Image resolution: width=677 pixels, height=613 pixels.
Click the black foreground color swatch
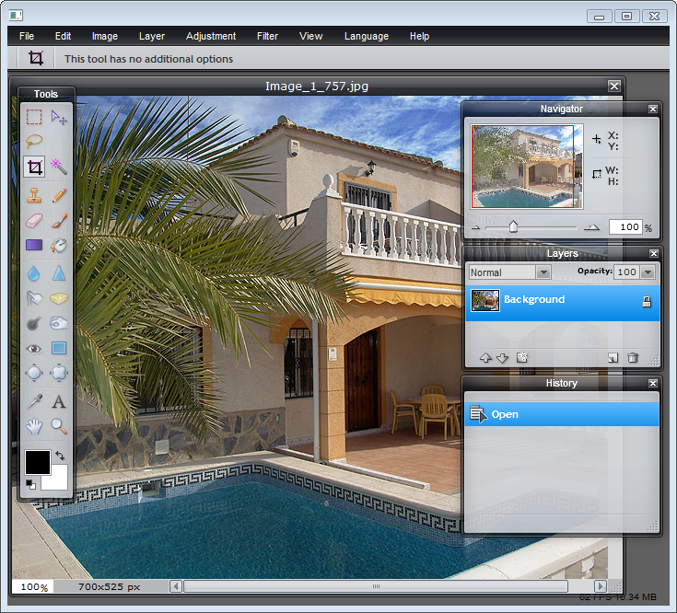tap(38, 462)
